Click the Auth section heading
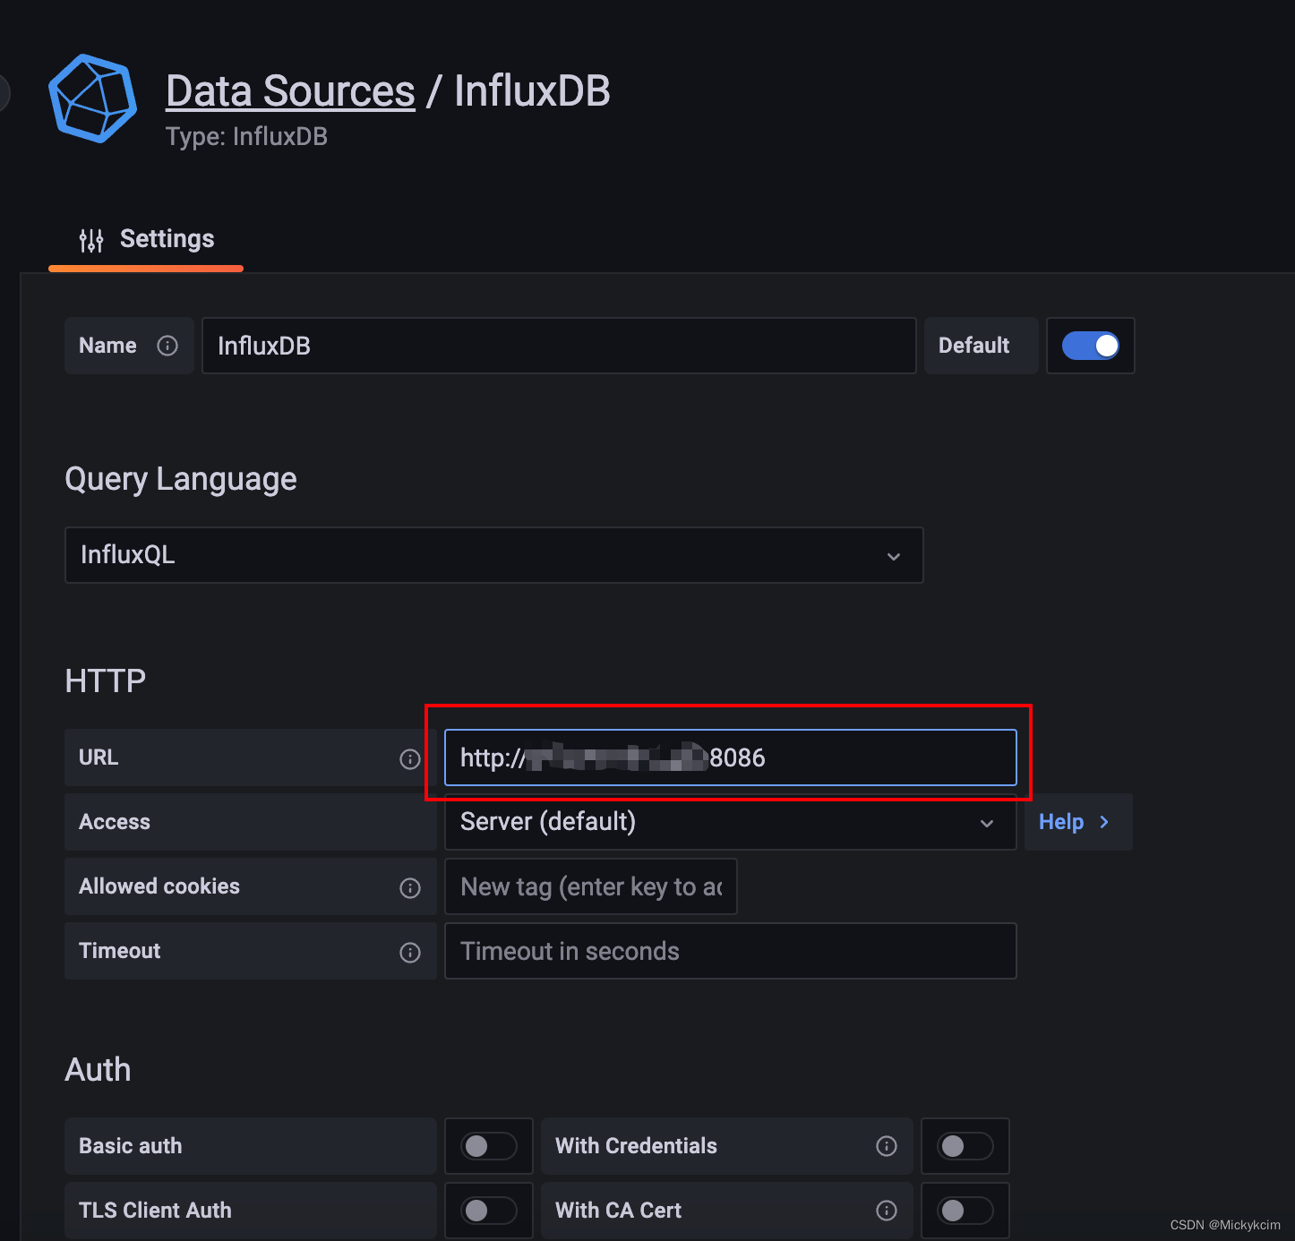The height and width of the screenshot is (1241, 1295). pos(99,1070)
